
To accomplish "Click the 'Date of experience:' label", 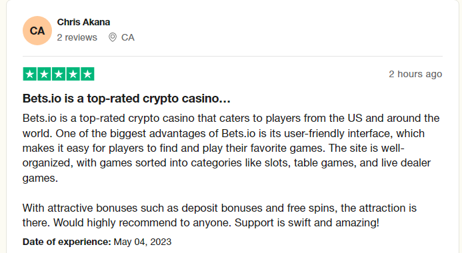I will pyautogui.click(x=67, y=242).
